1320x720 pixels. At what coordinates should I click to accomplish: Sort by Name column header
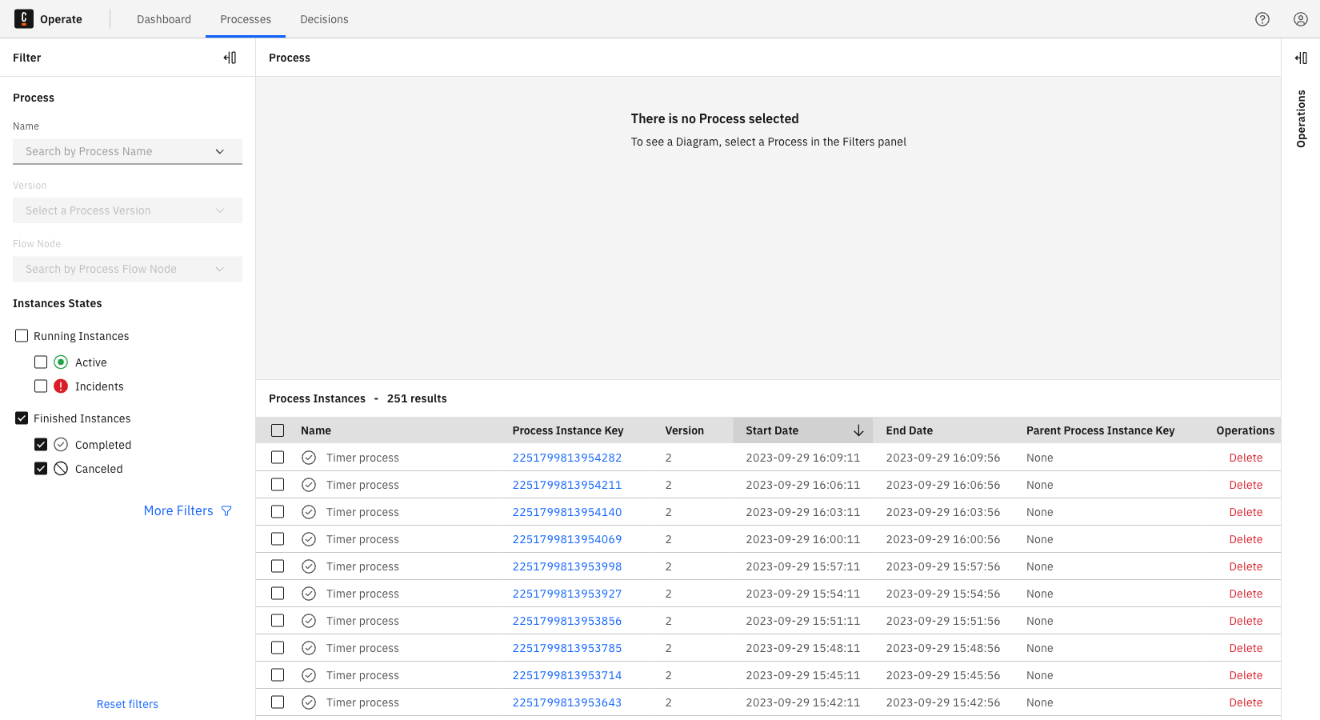click(x=316, y=430)
